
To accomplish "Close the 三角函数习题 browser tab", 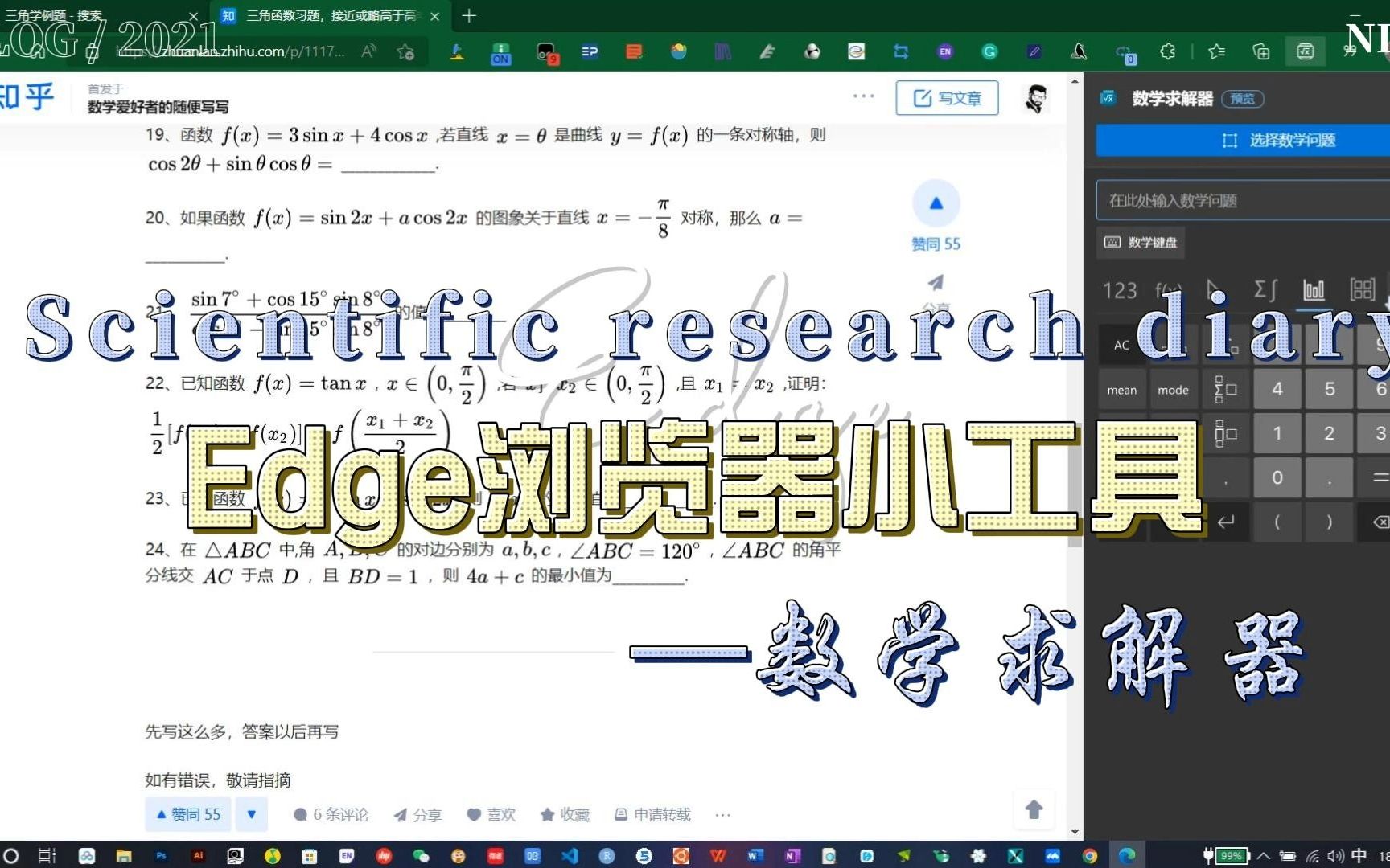I will (x=434, y=16).
